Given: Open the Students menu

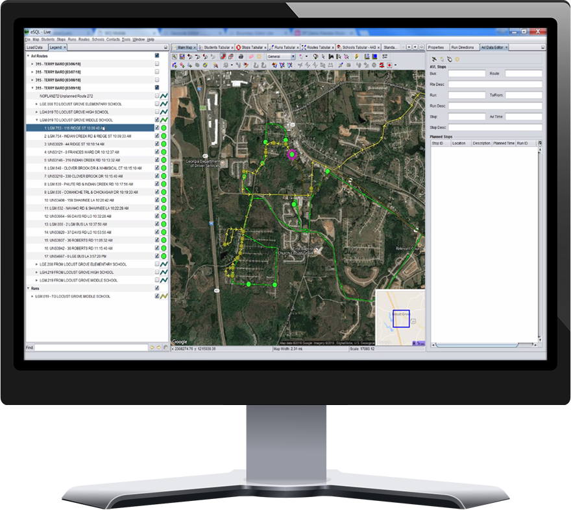Looking at the screenshot, I should 48,40.
